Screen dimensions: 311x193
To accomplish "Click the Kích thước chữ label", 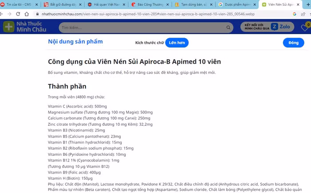I will 150,42.
